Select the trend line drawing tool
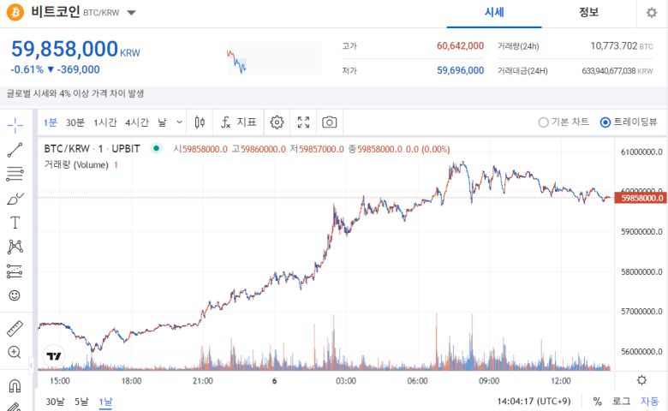The height and width of the screenshot is (411, 668). (x=15, y=150)
